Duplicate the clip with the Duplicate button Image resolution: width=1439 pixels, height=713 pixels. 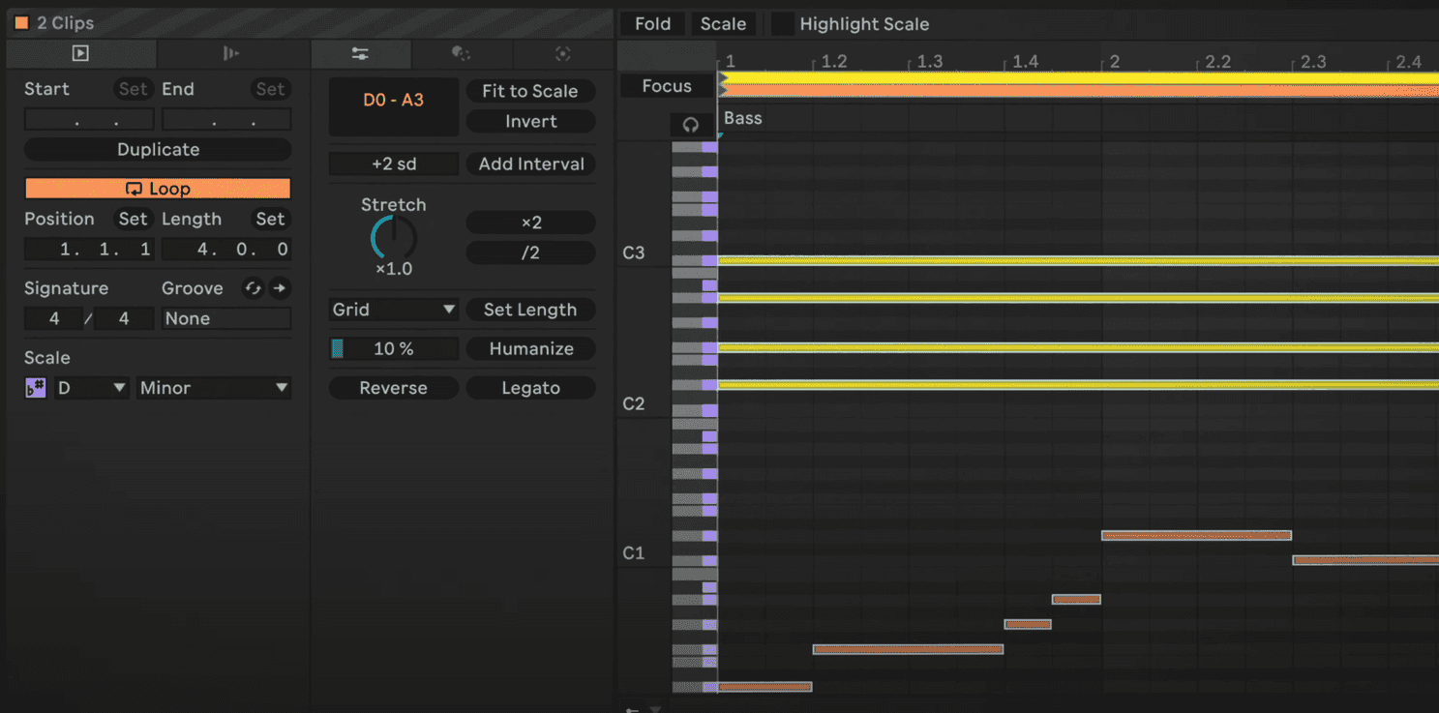157,150
